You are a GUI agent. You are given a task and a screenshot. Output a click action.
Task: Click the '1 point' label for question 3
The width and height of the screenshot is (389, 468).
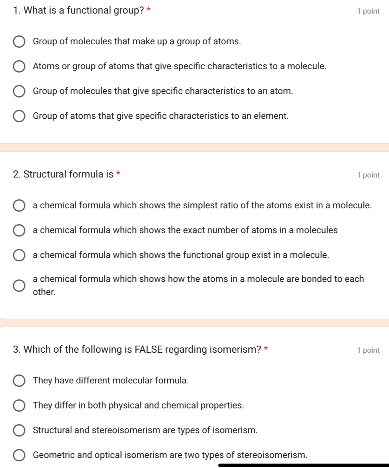pyautogui.click(x=368, y=350)
